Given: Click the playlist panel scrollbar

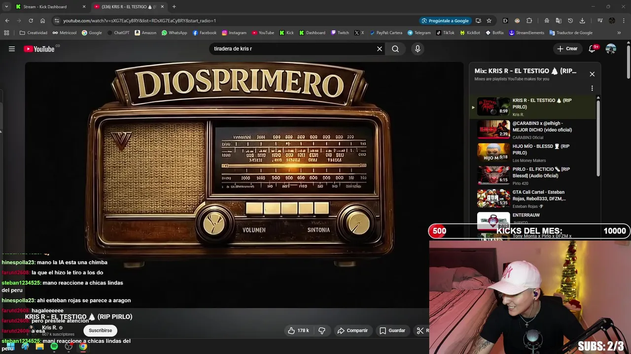Looking at the screenshot, I should 598,138.
